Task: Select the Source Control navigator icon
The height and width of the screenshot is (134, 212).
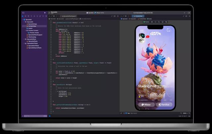Action: (26, 16)
